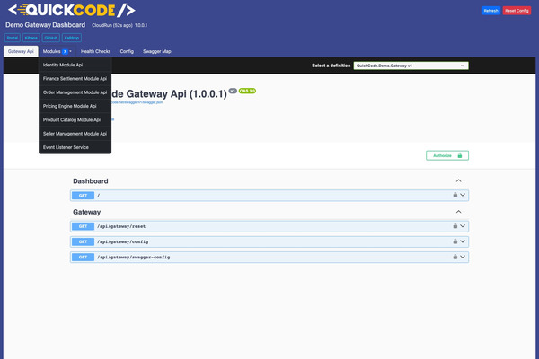539x359 pixels.
Task: Click the lock icon on /api/gateway/config row
Action: pyautogui.click(x=455, y=241)
